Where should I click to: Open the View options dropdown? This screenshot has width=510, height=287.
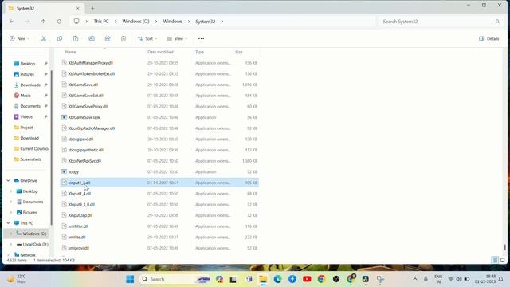click(x=177, y=39)
